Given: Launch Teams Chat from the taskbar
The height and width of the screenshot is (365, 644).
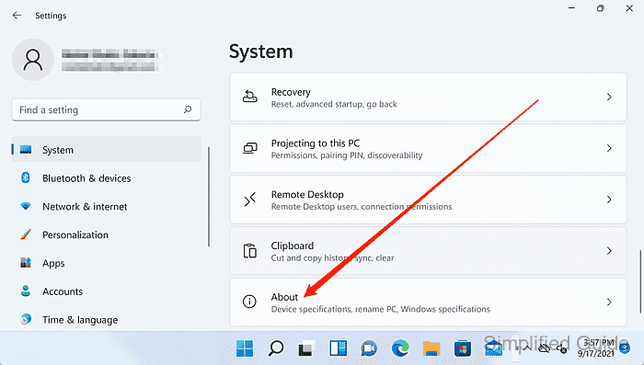Looking at the screenshot, I should (369, 348).
